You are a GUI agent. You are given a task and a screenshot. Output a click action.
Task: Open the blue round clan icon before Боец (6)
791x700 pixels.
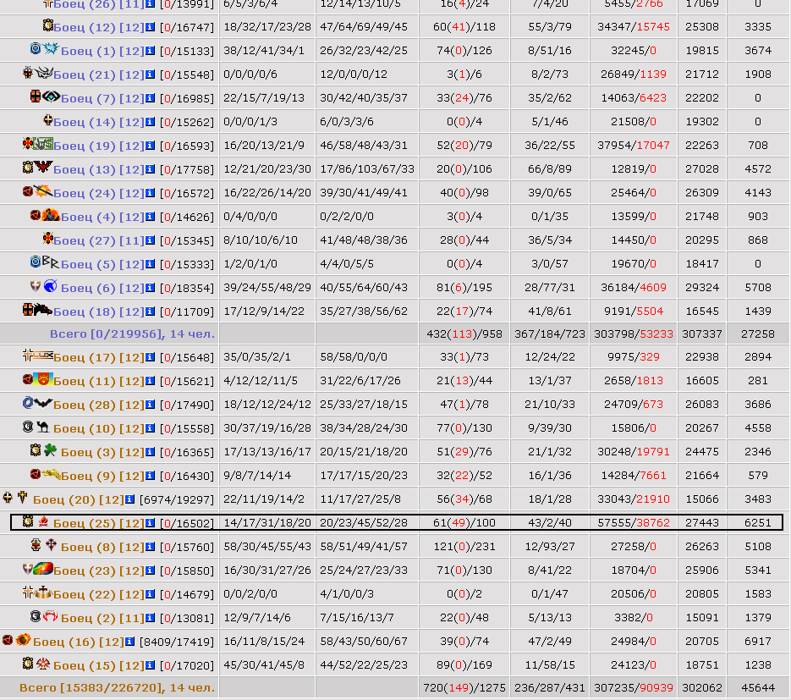[x=51, y=286]
